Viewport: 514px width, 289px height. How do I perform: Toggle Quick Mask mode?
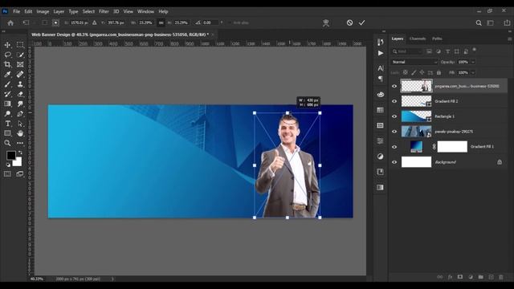click(x=7, y=173)
